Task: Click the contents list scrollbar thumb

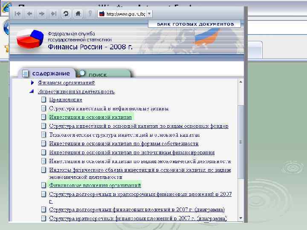Action: click(241, 142)
